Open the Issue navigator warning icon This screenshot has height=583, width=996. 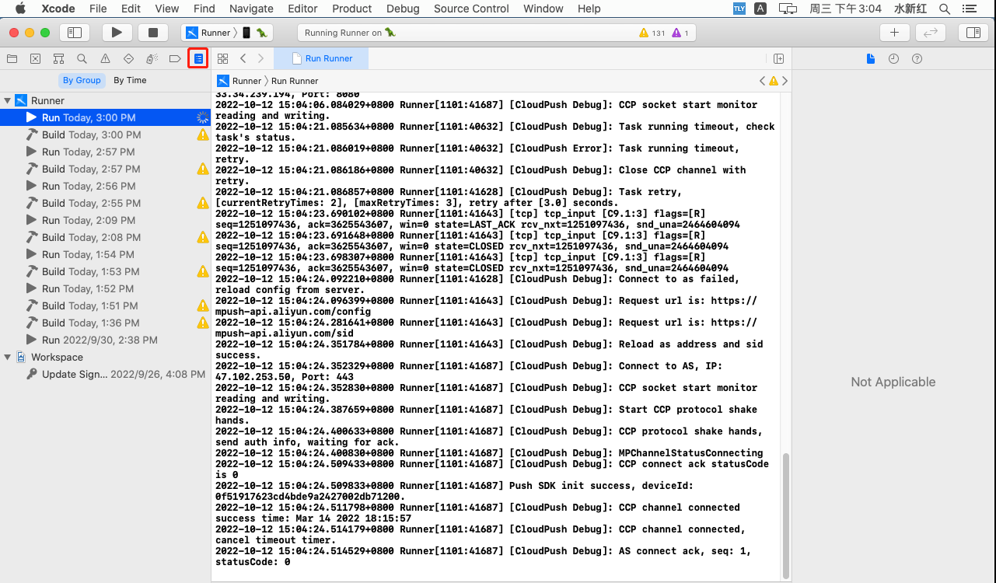(105, 58)
